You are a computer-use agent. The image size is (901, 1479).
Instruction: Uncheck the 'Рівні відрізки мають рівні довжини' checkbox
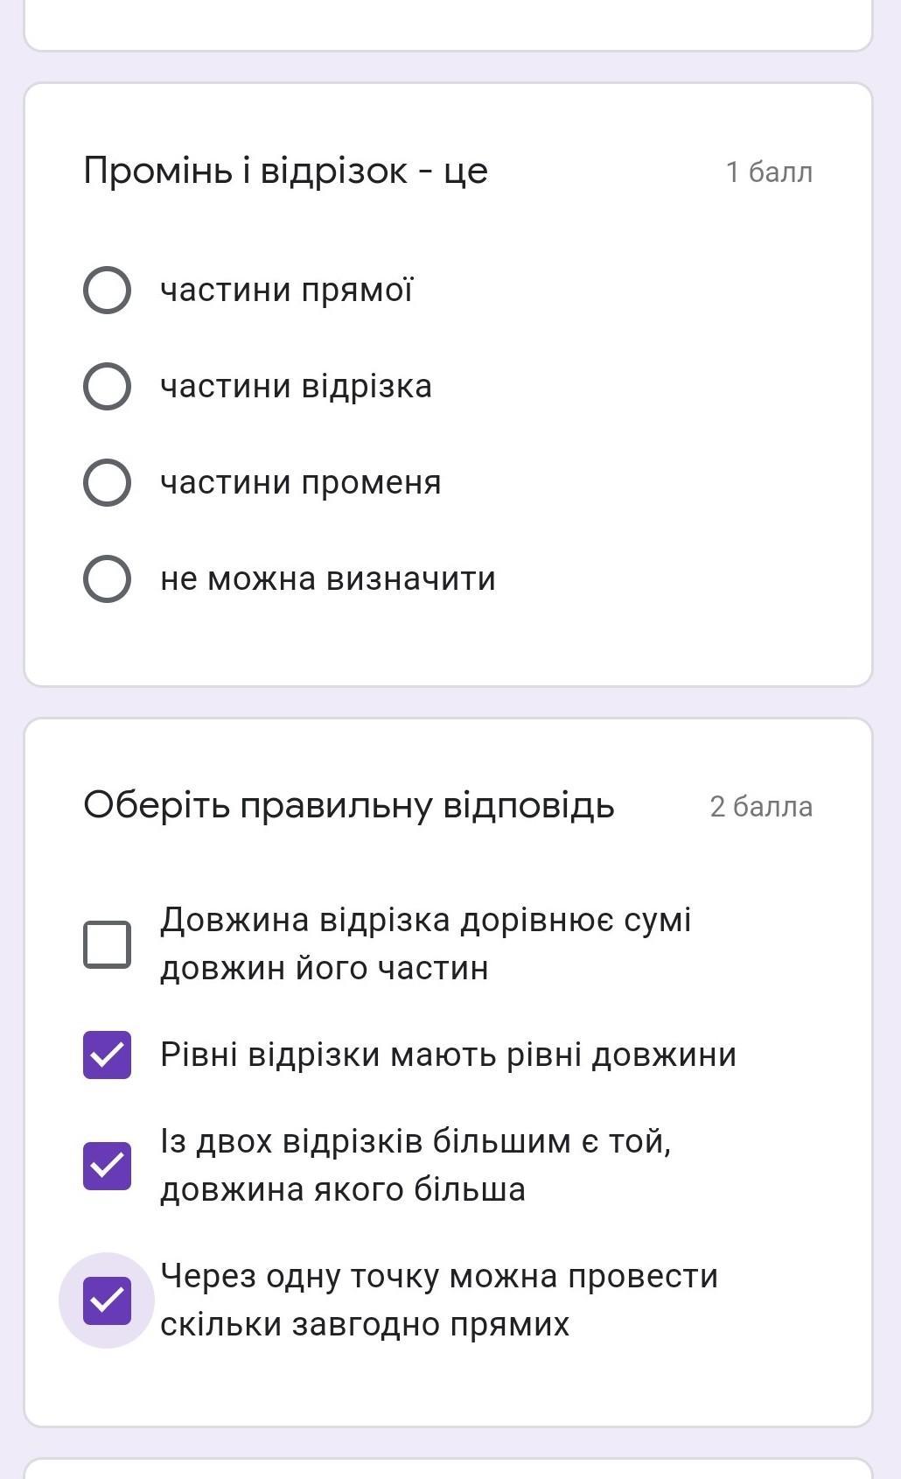[107, 1055]
